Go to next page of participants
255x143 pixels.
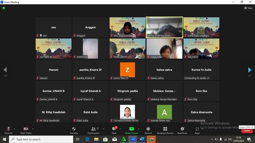(249, 70)
